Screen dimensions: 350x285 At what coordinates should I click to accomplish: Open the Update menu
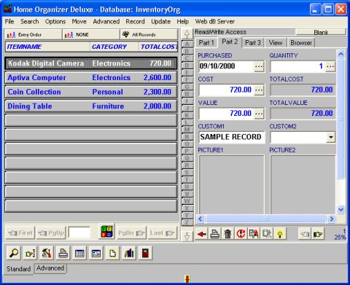pyautogui.click(x=160, y=21)
